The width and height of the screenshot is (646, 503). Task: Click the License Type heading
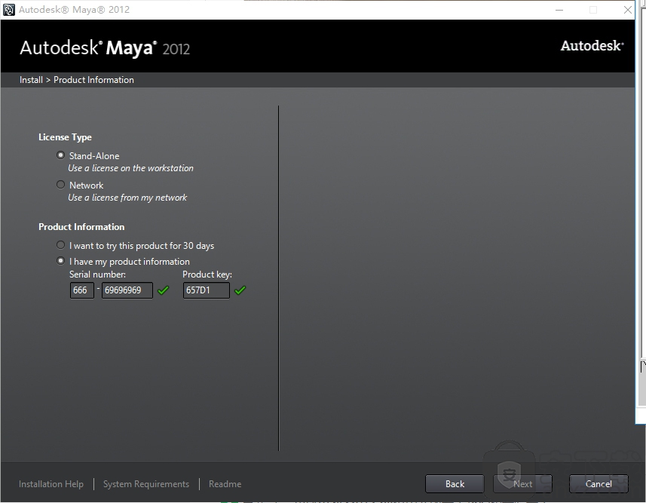coord(65,137)
